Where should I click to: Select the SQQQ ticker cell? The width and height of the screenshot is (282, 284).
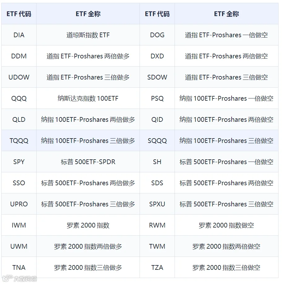pyautogui.click(x=157, y=140)
